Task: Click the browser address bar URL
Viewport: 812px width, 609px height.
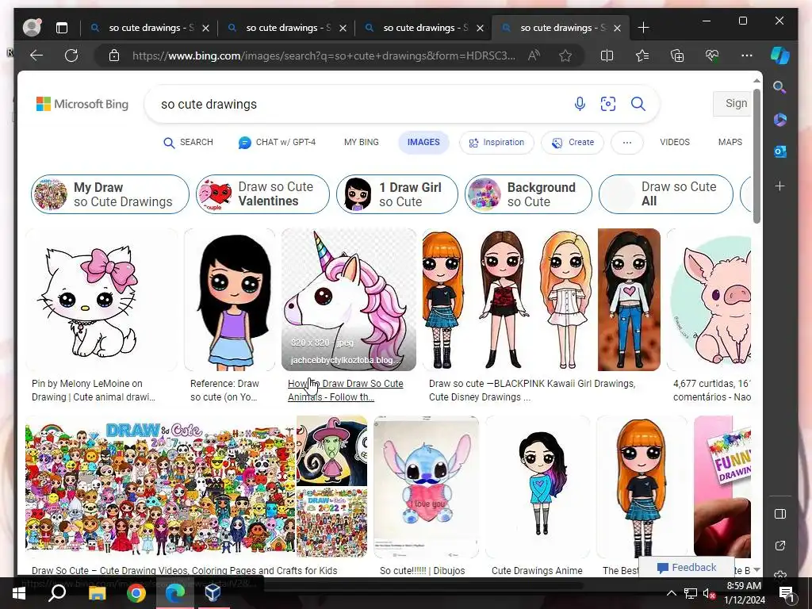Action: pos(324,56)
